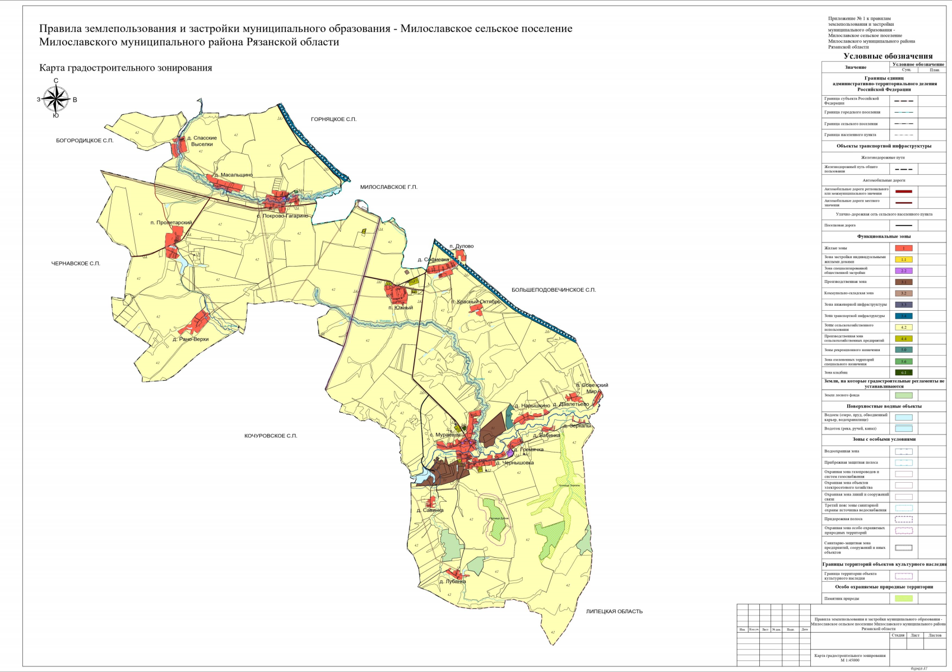Select the yellow 1.1 zone legend swatch

click(x=903, y=260)
